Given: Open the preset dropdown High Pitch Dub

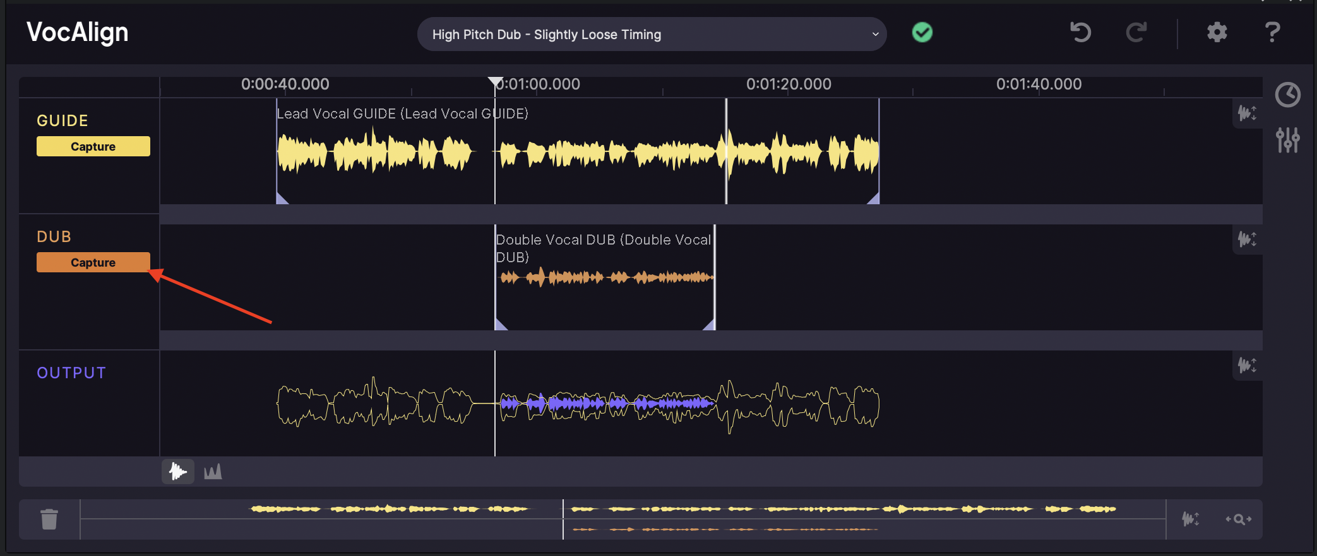Looking at the screenshot, I should [652, 35].
